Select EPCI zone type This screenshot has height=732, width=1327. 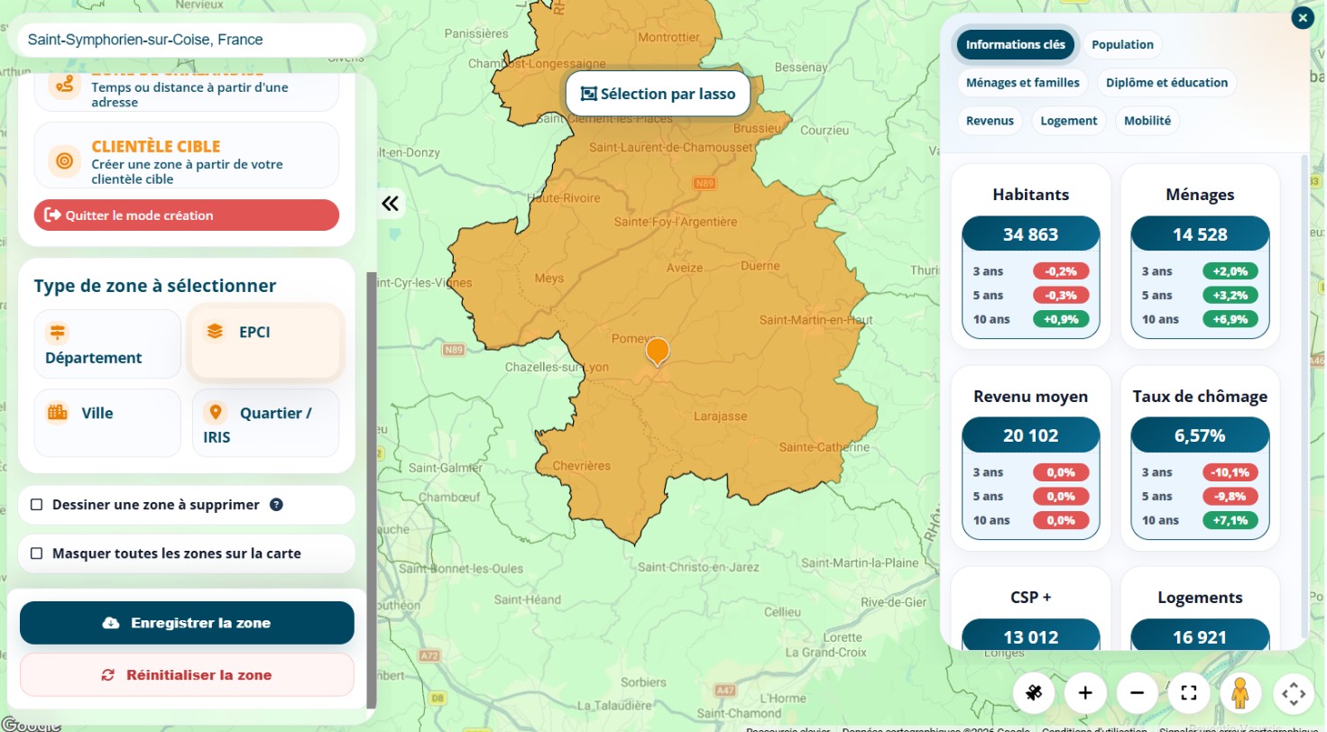pos(265,343)
